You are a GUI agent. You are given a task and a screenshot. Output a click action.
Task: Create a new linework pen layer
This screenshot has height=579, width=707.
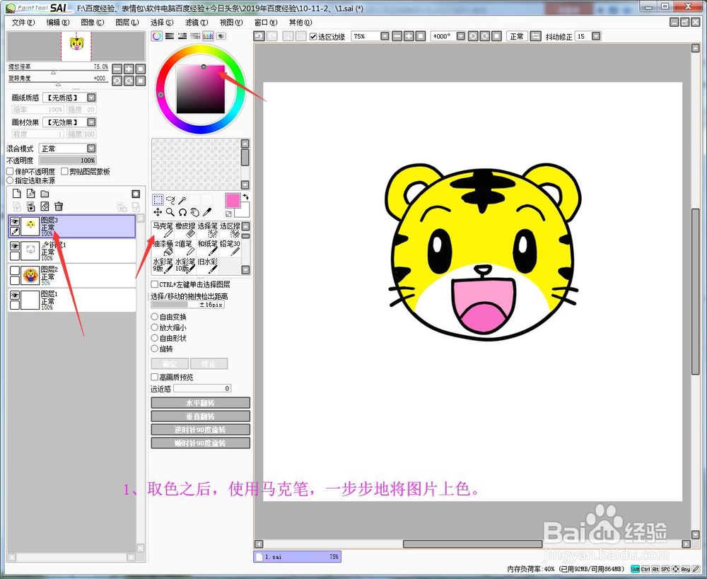click(x=30, y=194)
